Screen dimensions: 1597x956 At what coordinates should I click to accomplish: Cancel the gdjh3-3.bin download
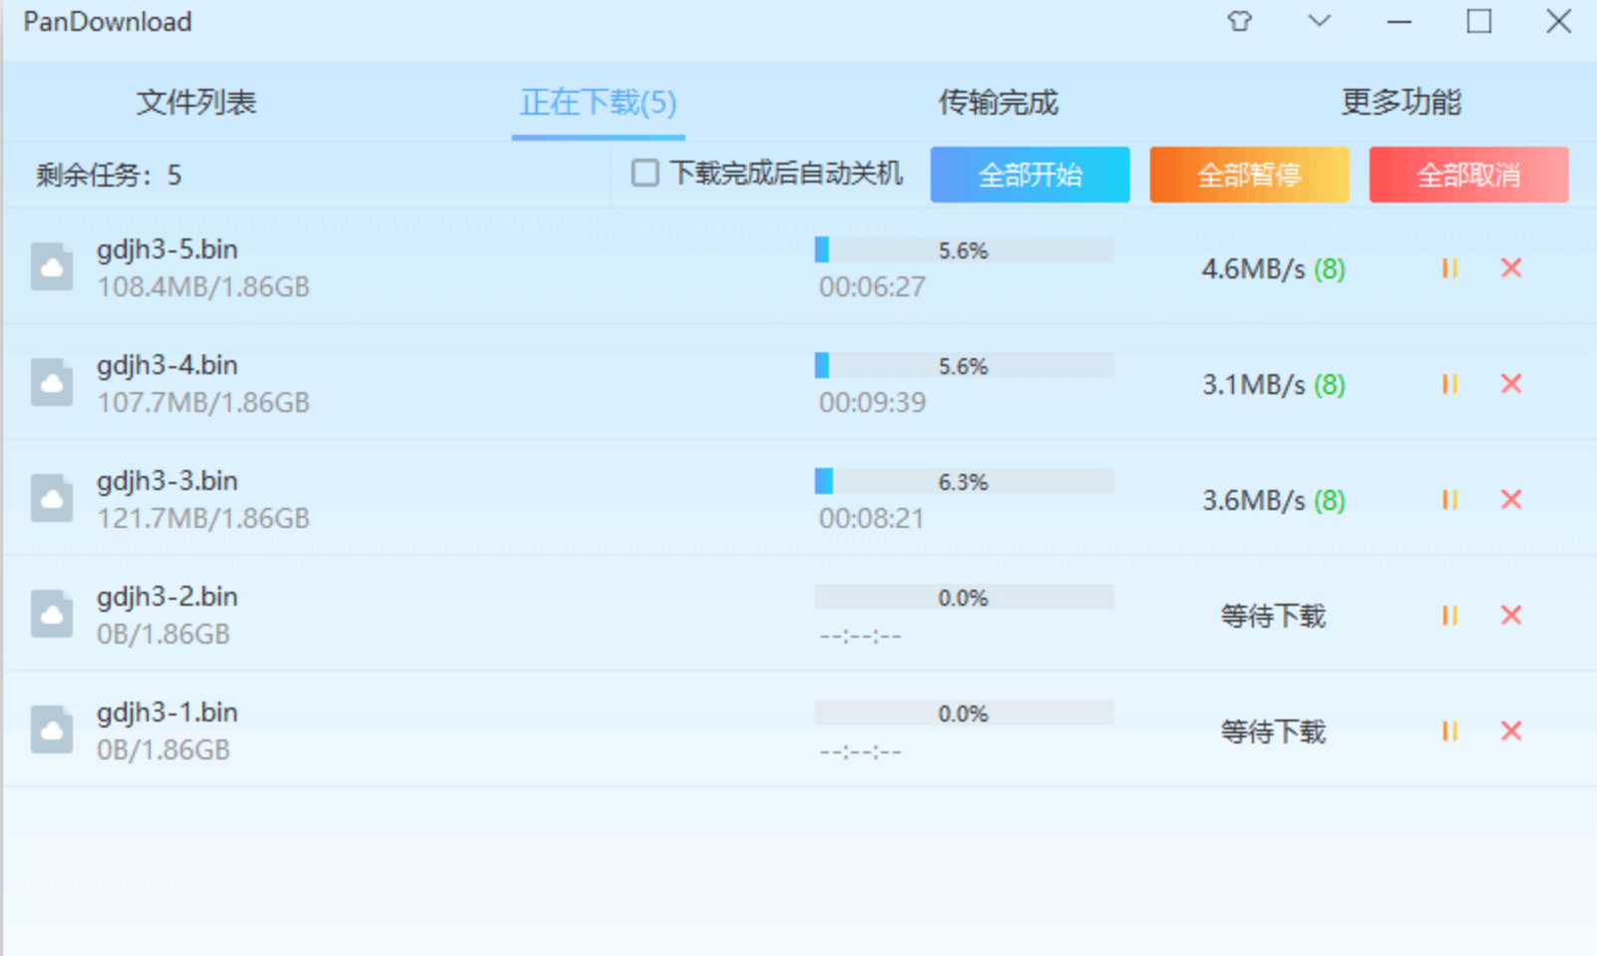point(1511,499)
